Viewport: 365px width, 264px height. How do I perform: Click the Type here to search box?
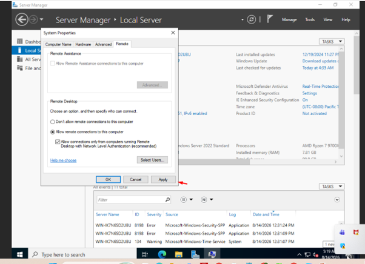point(82,254)
